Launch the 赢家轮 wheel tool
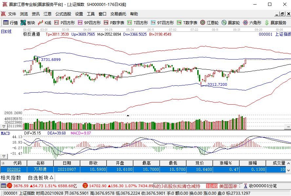291x196 pixels. (231, 23)
